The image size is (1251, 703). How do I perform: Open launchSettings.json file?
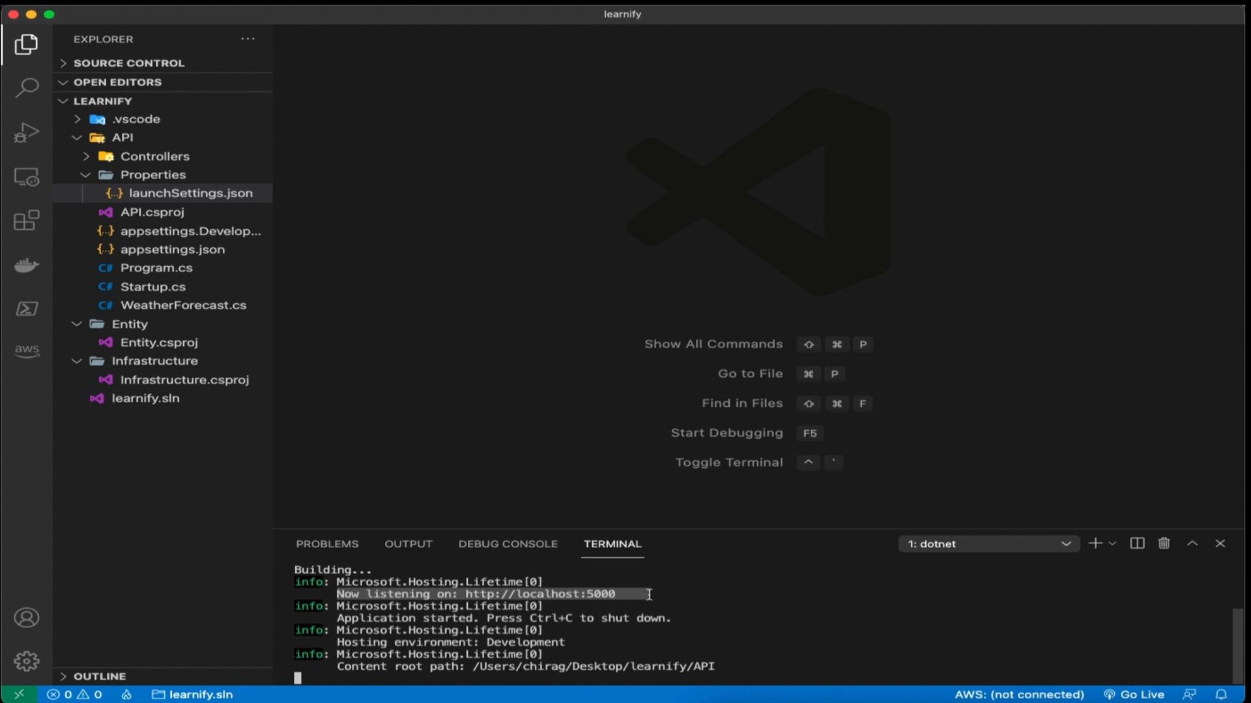[163, 193]
